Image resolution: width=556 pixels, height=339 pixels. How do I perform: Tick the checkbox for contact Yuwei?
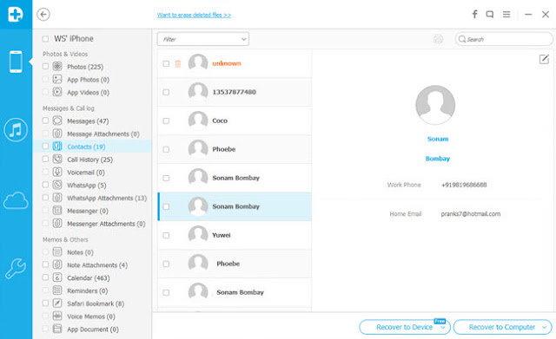pyautogui.click(x=166, y=235)
